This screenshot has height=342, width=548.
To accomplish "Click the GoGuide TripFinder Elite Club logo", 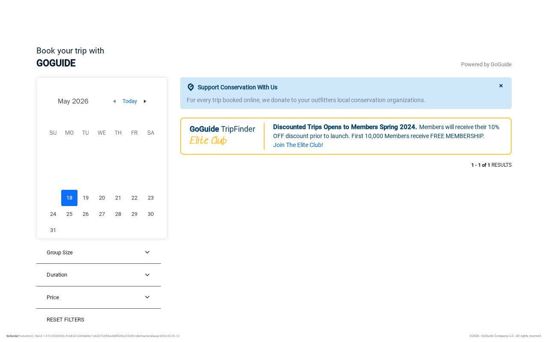I will coord(222,135).
